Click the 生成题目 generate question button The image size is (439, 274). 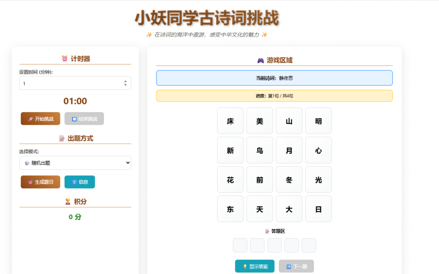pos(40,182)
